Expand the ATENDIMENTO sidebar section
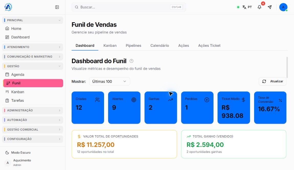 pyautogui.click(x=33, y=47)
